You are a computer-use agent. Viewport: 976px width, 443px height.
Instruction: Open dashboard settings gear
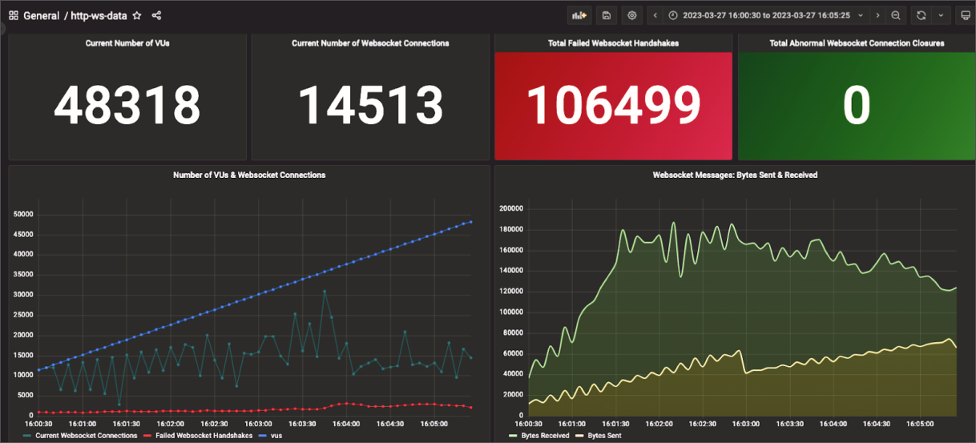[x=632, y=15]
